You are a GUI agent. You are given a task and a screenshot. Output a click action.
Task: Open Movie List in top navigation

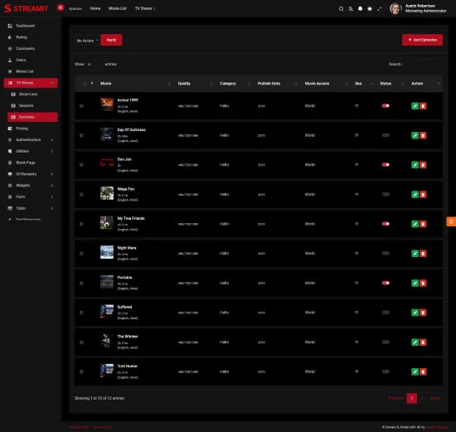117,8
